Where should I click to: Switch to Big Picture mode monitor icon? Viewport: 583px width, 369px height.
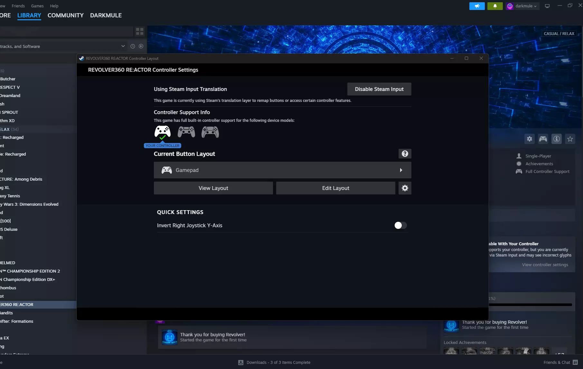coord(547,6)
